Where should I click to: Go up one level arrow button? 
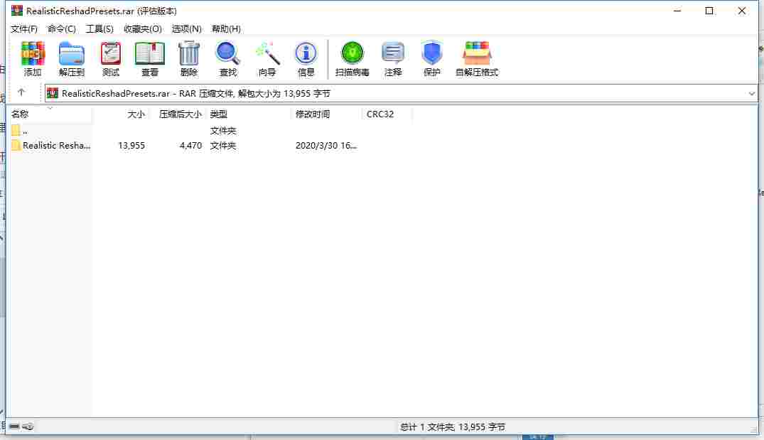21,92
